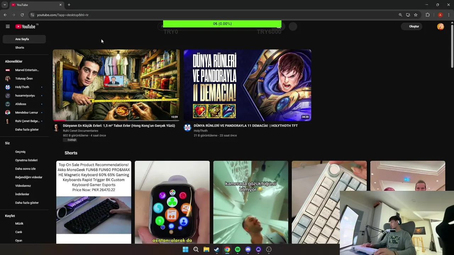The image size is (454, 255).
Task: Open OBS Studio from the taskbar
Action: (x=269, y=249)
